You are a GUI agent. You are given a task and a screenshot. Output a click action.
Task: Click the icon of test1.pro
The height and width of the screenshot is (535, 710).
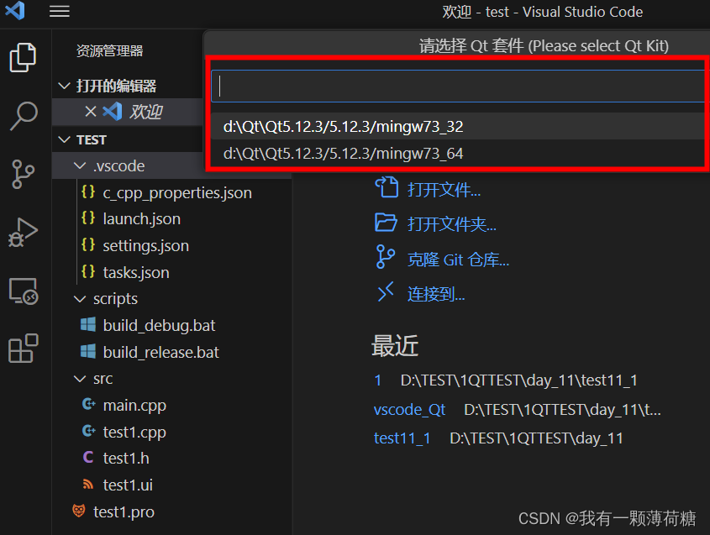coord(79,511)
